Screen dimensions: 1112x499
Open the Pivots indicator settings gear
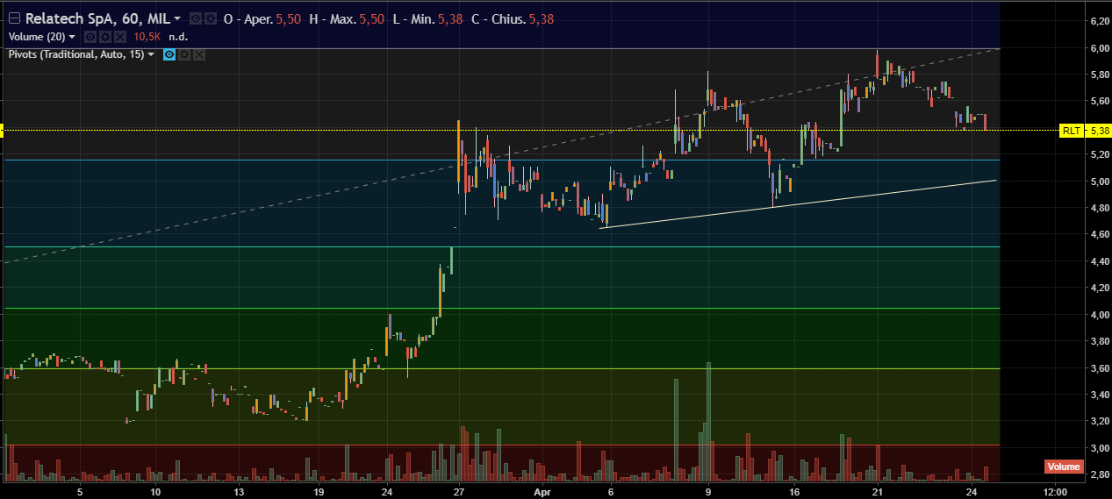[184, 54]
